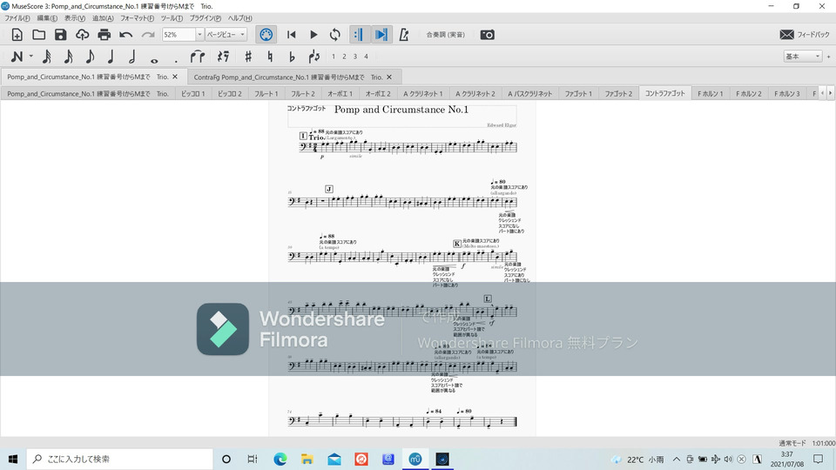Image resolution: width=836 pixels, height=470 pixels.
Task: Switch to the ファゴット 2 part tab
Action: [x=618, y=94]
